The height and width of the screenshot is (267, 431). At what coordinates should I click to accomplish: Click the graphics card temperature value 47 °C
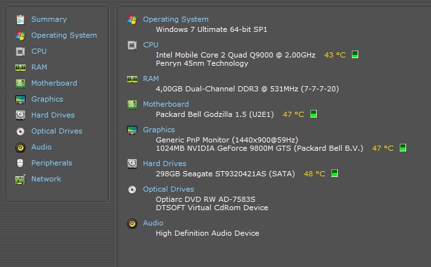tap(383, 148)
